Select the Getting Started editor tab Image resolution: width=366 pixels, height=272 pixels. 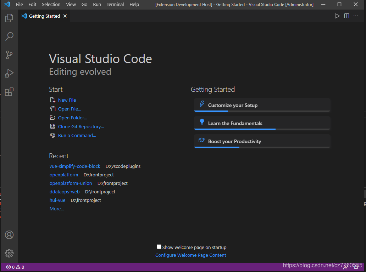[44, 16]
